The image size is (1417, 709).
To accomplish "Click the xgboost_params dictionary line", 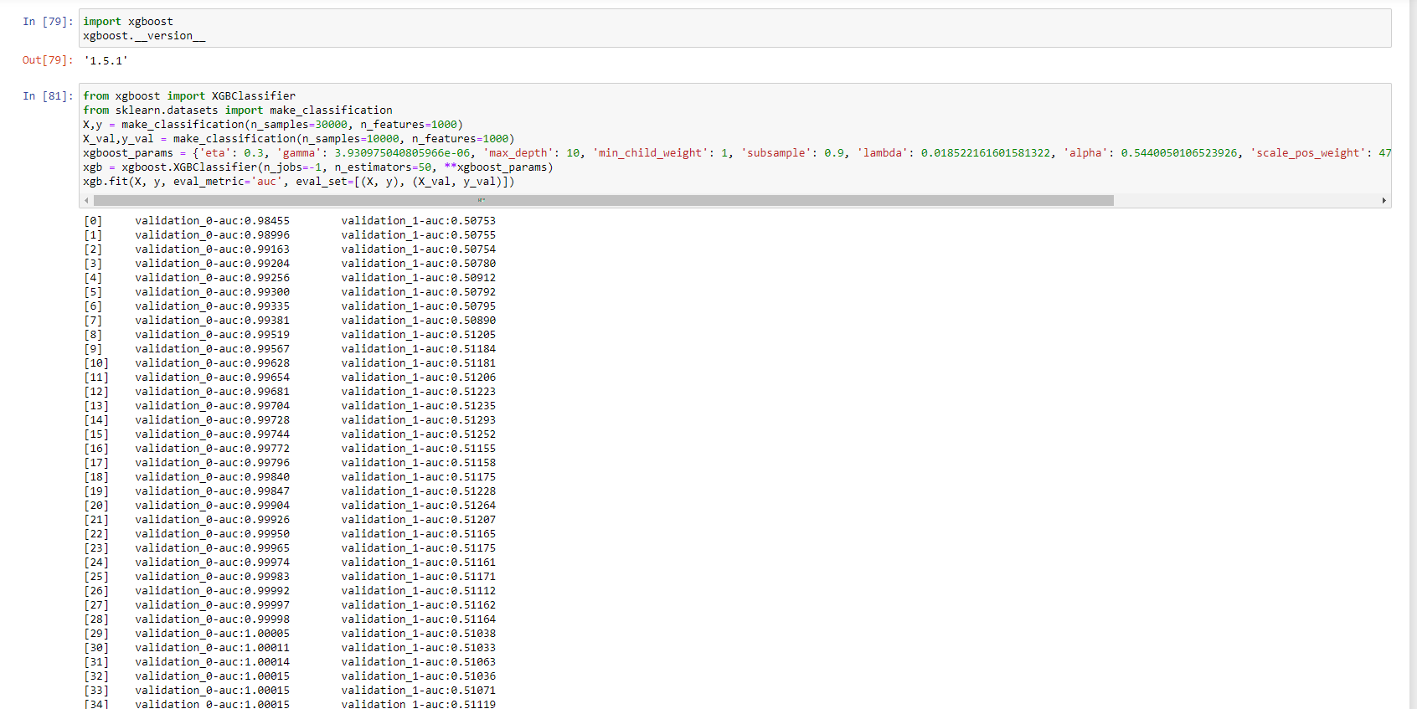I will [x=737, y=153].
